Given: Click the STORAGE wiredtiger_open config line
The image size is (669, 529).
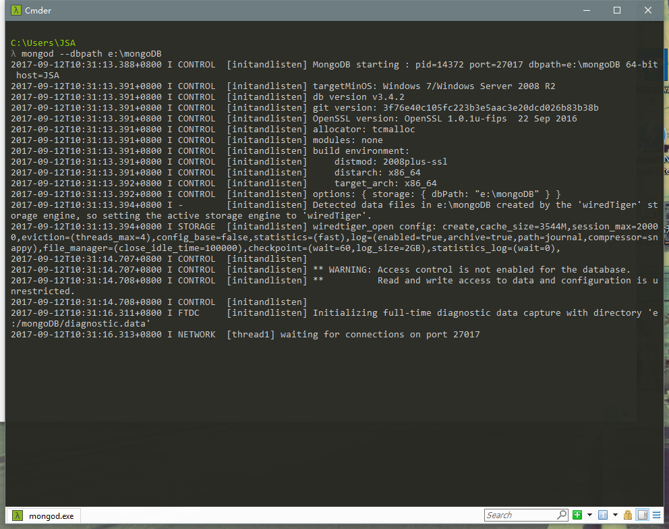Looking at the screenshot, I should [x=334, y=237].
